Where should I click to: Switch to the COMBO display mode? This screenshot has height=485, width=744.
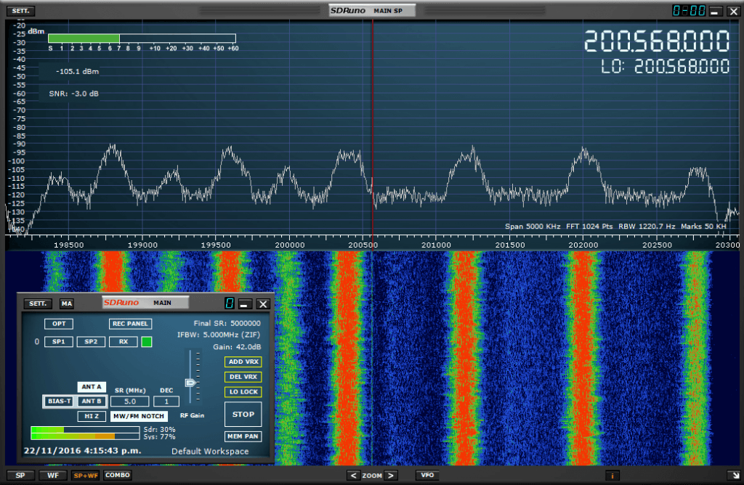116,476
